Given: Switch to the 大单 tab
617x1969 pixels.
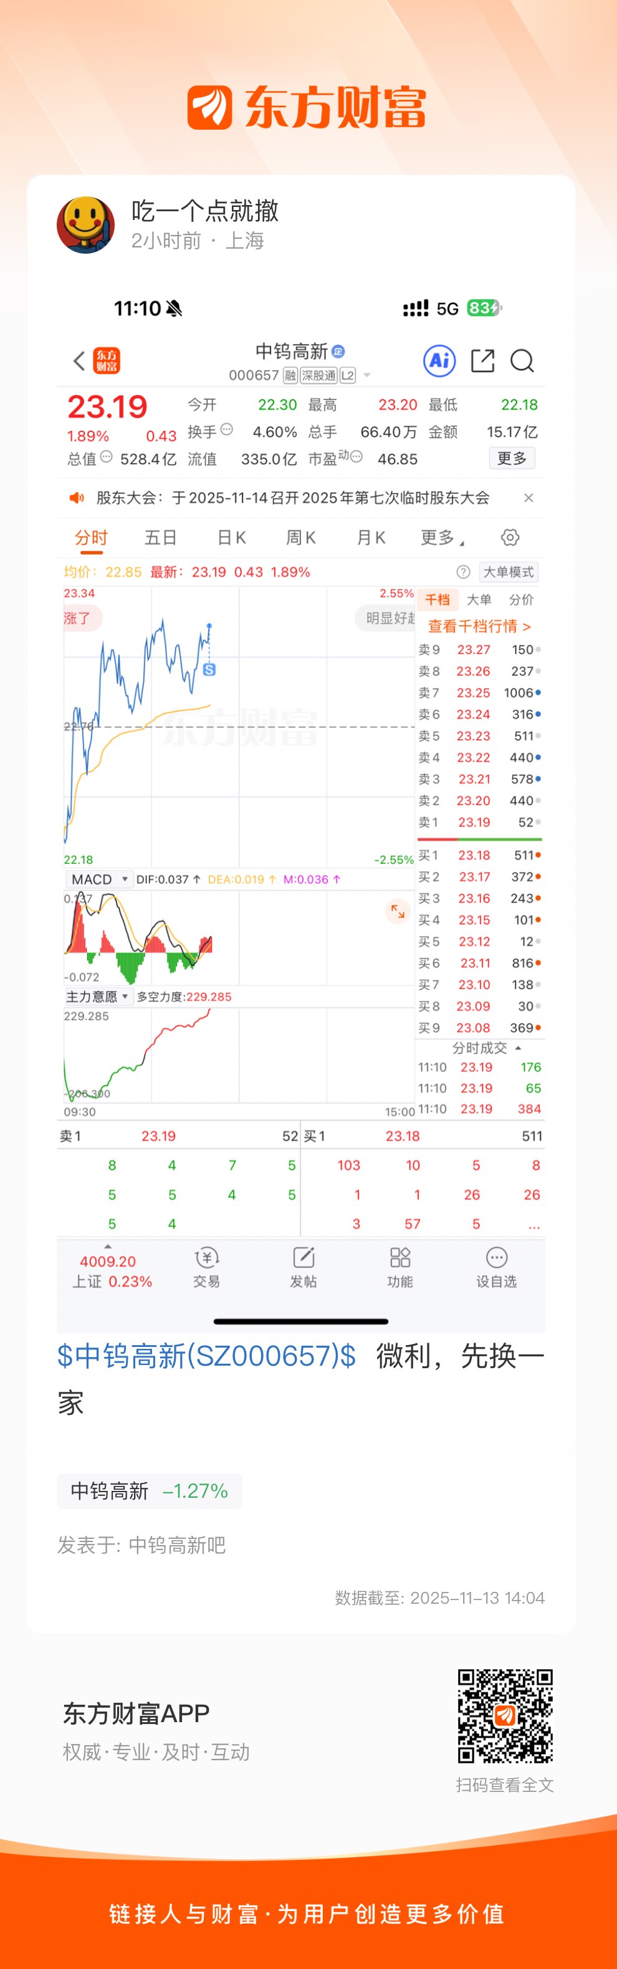Looking at the screenshot, I should tap(479, 600).
